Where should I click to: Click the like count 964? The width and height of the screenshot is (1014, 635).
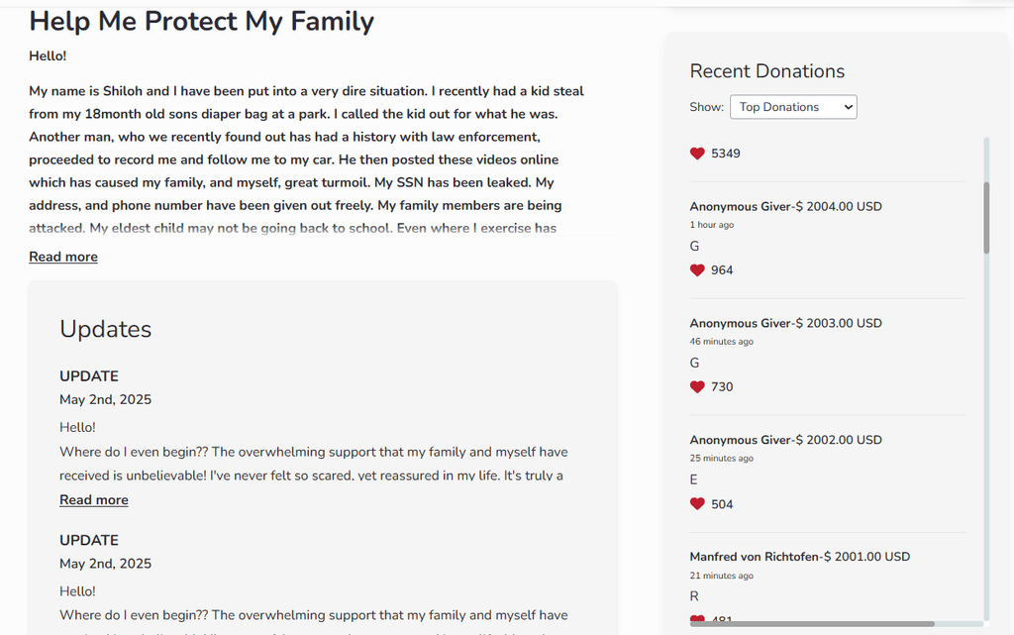coord(722,270)
